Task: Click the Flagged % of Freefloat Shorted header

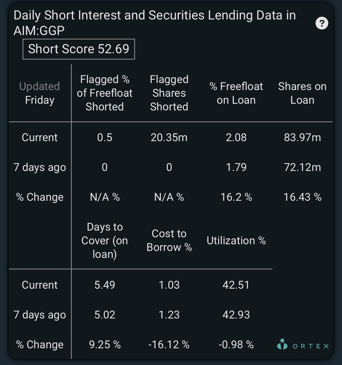Action: (x=105, y=93)
